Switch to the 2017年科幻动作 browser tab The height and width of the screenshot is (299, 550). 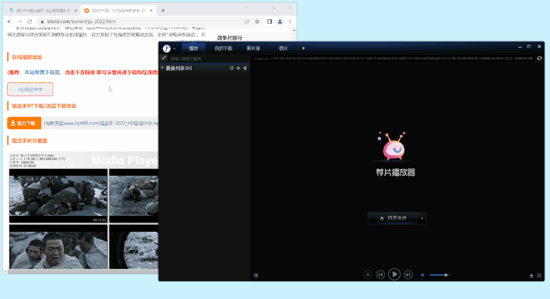(x=41, y=11)
